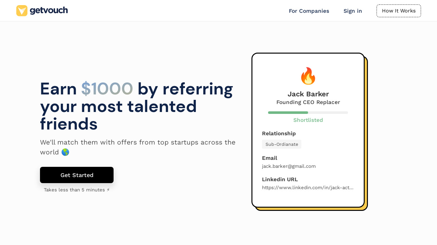The height and width of the screenshot is (245, 437).
Task: Click the Relationship field label
Action: click(x=279, y=133)
